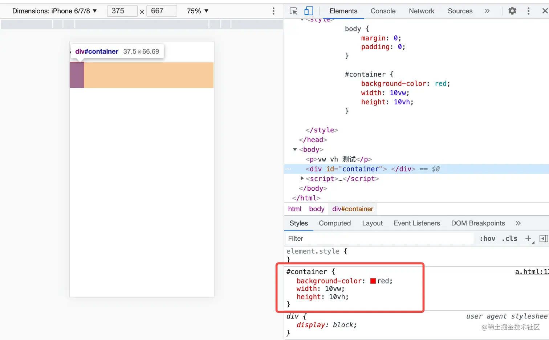
Task: Switch to the Console tab
Action: coord(383,11)
